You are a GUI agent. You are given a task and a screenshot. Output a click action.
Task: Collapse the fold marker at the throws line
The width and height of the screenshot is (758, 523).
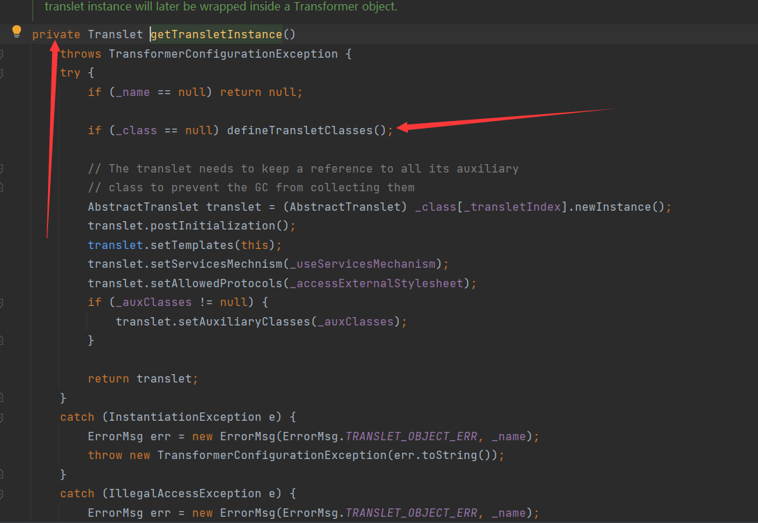[x=2, y=54]
